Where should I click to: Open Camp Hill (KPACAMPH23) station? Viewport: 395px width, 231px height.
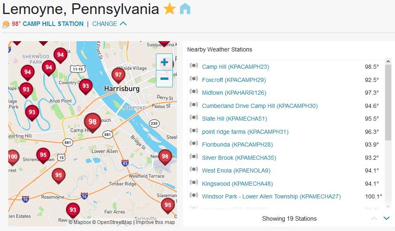(235, 67)
